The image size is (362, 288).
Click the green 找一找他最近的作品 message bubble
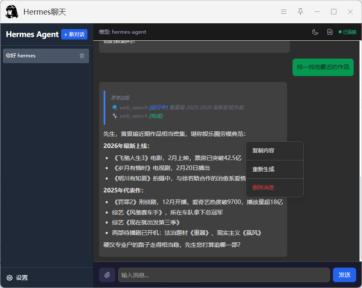click(x=323, y=67)
